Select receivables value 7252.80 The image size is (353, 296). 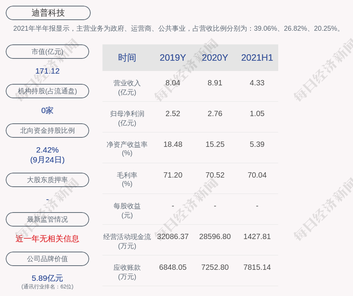coord(215,268)
